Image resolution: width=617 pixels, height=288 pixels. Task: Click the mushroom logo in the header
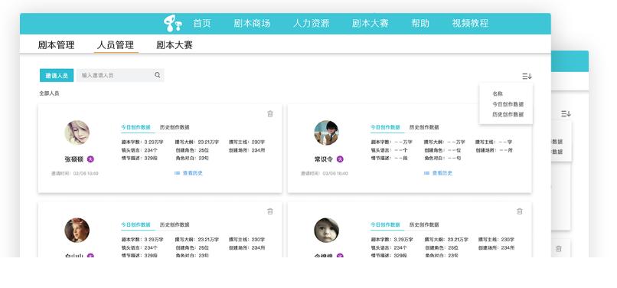point(173,24)
